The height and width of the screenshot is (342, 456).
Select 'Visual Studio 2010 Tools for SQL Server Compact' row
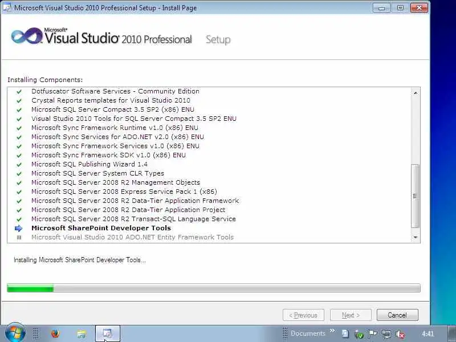[134, 119]
